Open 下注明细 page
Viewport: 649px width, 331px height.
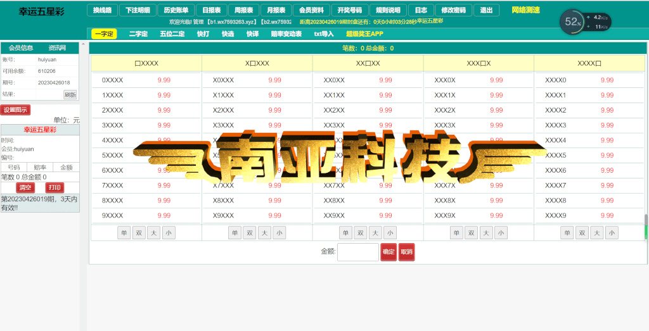pos(138,10)
